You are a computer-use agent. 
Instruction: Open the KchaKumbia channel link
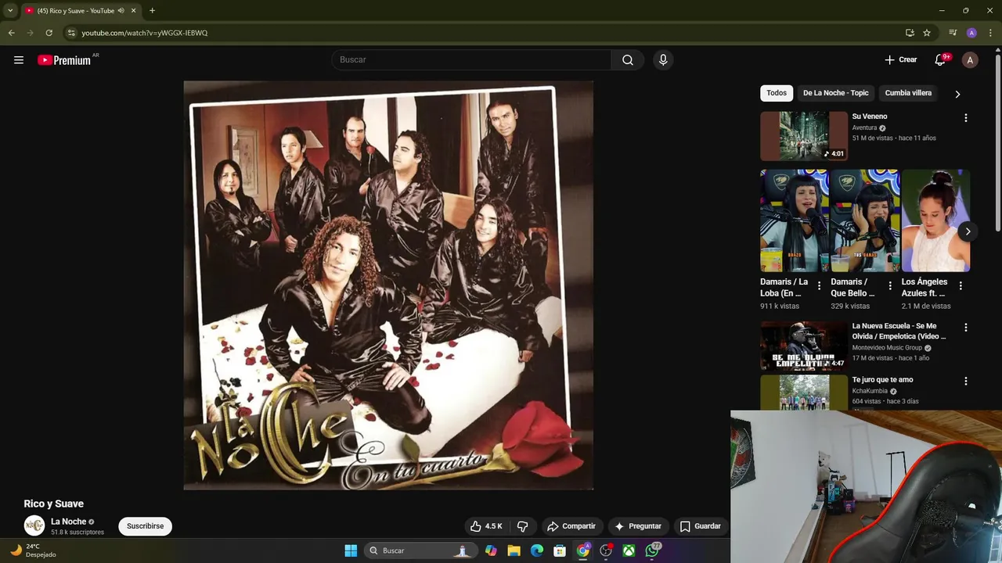(870, 391)
